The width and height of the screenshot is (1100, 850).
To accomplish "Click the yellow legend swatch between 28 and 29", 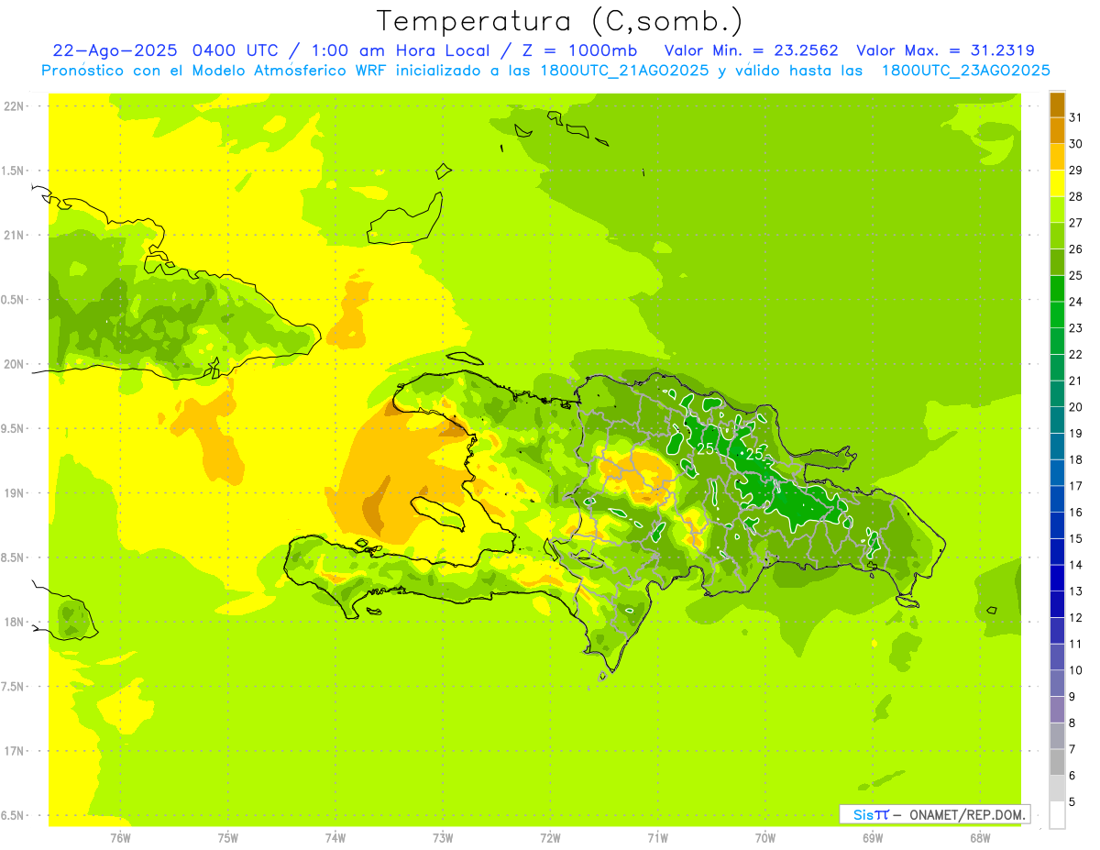I will [1057, 183].
